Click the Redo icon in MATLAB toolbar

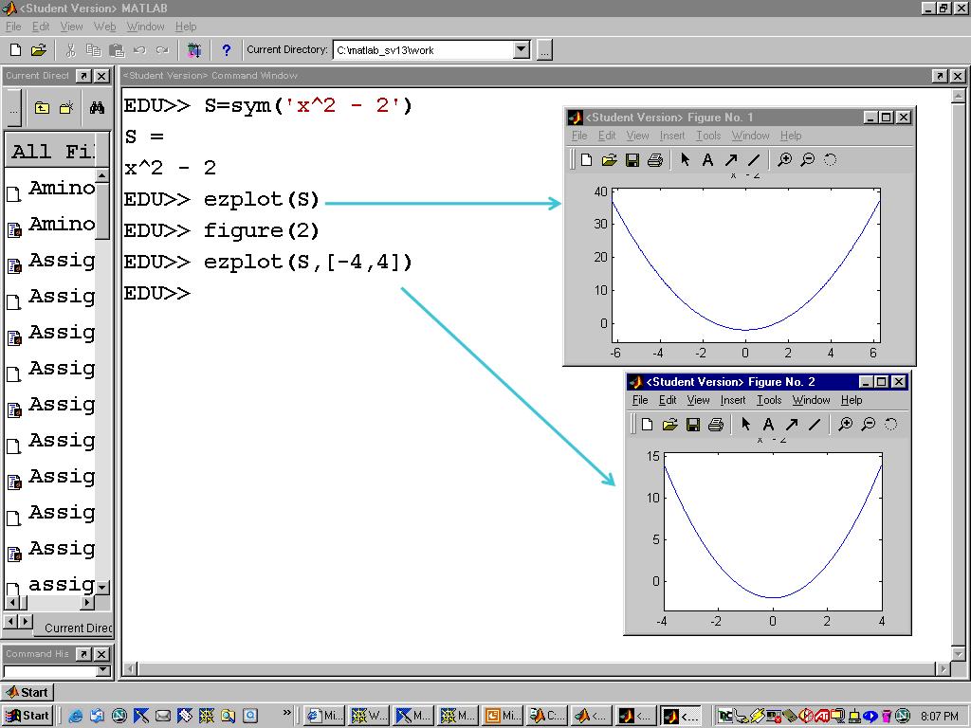[162, 50]
